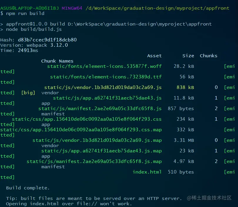Click the 857 bytes size value

click(181, 109)
